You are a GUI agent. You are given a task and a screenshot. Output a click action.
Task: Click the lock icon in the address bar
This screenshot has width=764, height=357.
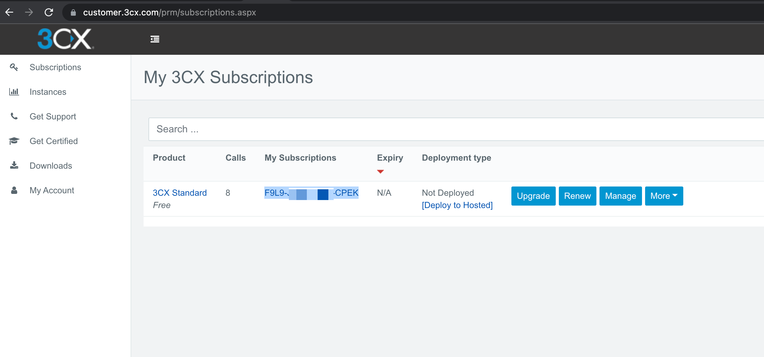coord(73,12)
